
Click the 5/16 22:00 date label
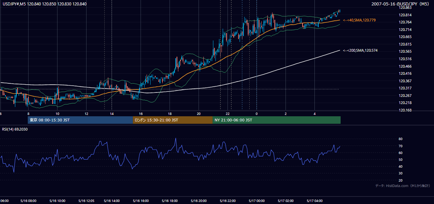tap(228, 201)
